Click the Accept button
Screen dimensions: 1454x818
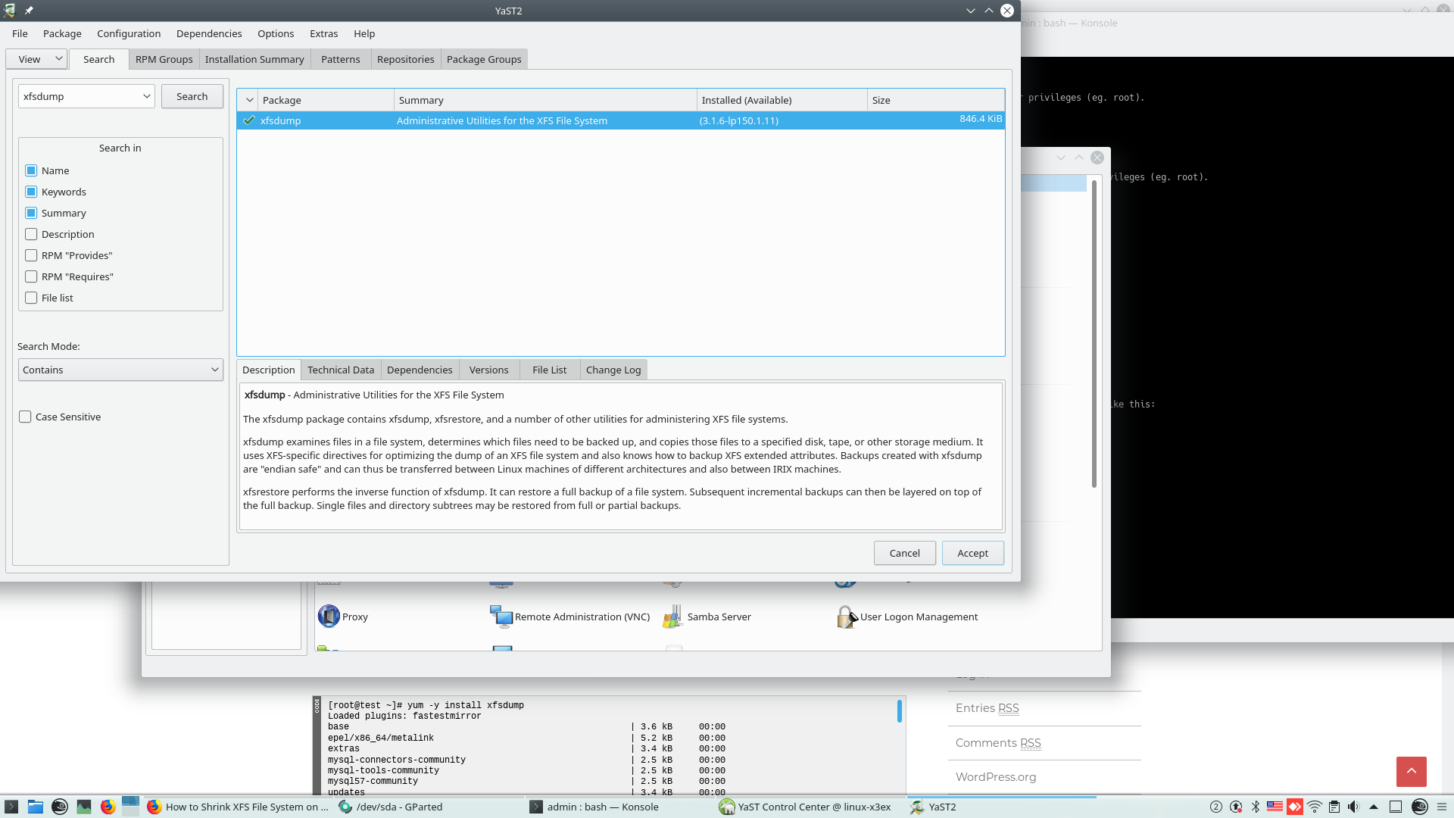(972, 554)
